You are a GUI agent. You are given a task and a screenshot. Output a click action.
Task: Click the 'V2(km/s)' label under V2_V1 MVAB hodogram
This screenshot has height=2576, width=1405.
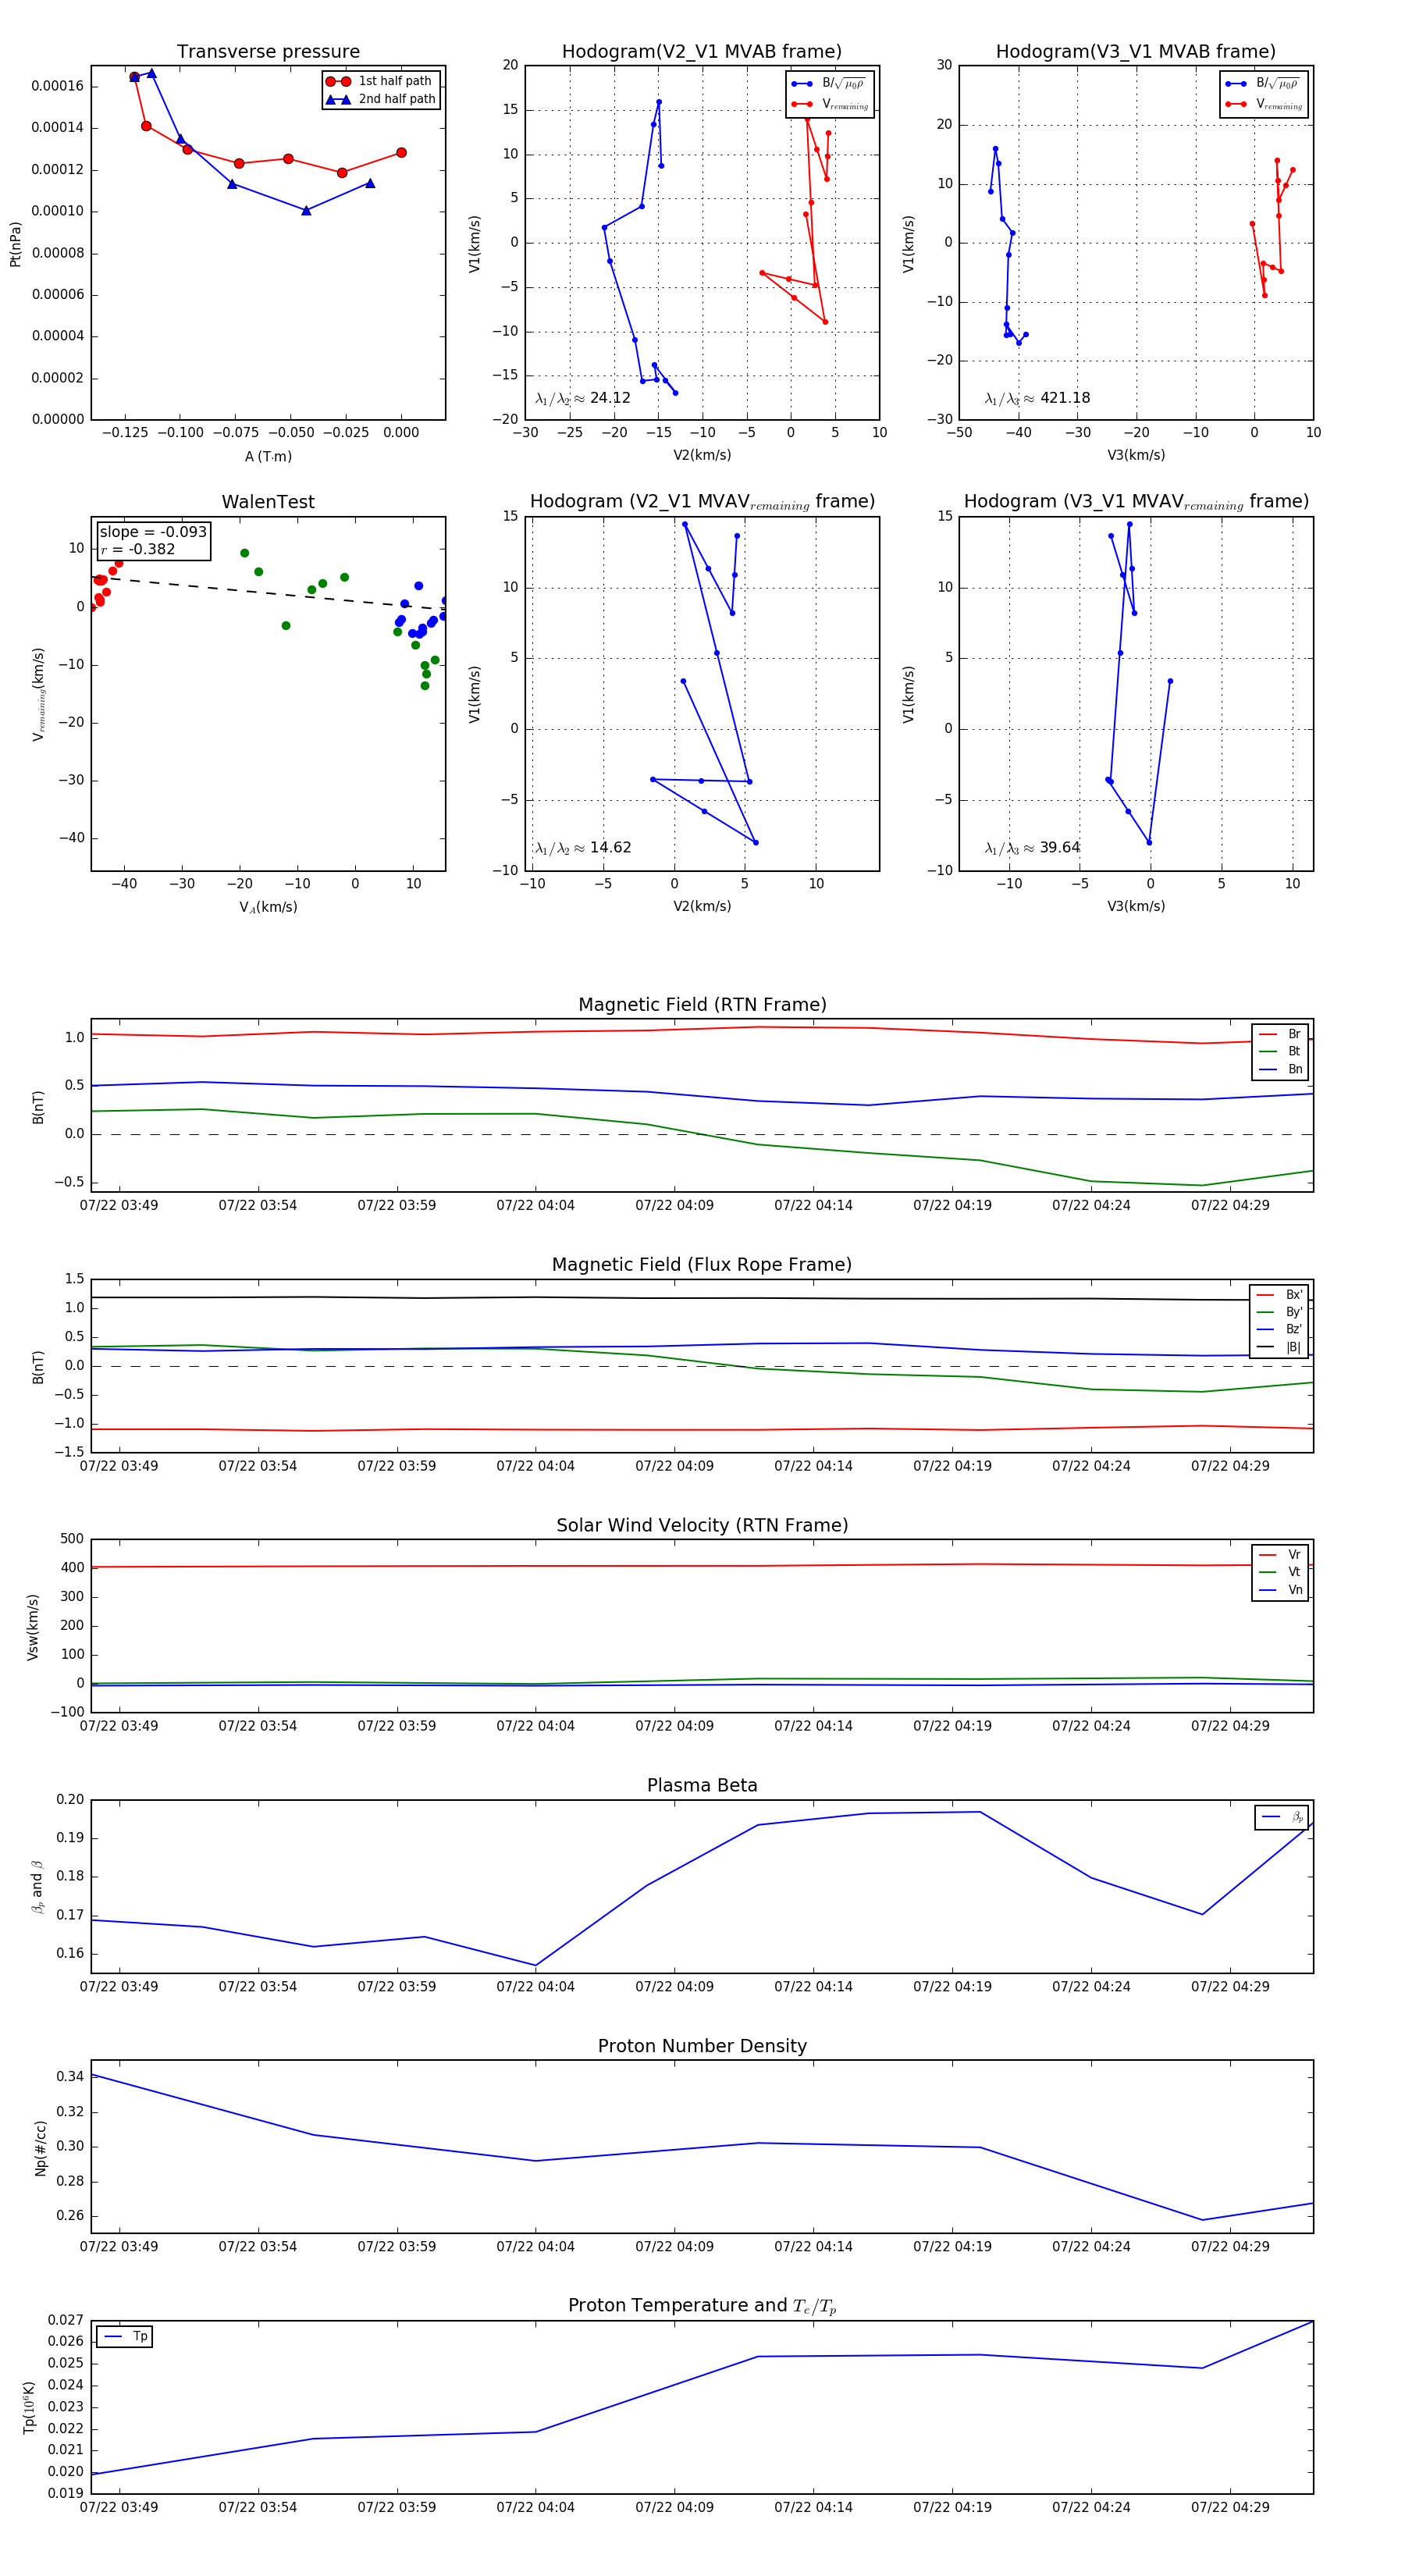pyautogui.click(x=702, y=456)
